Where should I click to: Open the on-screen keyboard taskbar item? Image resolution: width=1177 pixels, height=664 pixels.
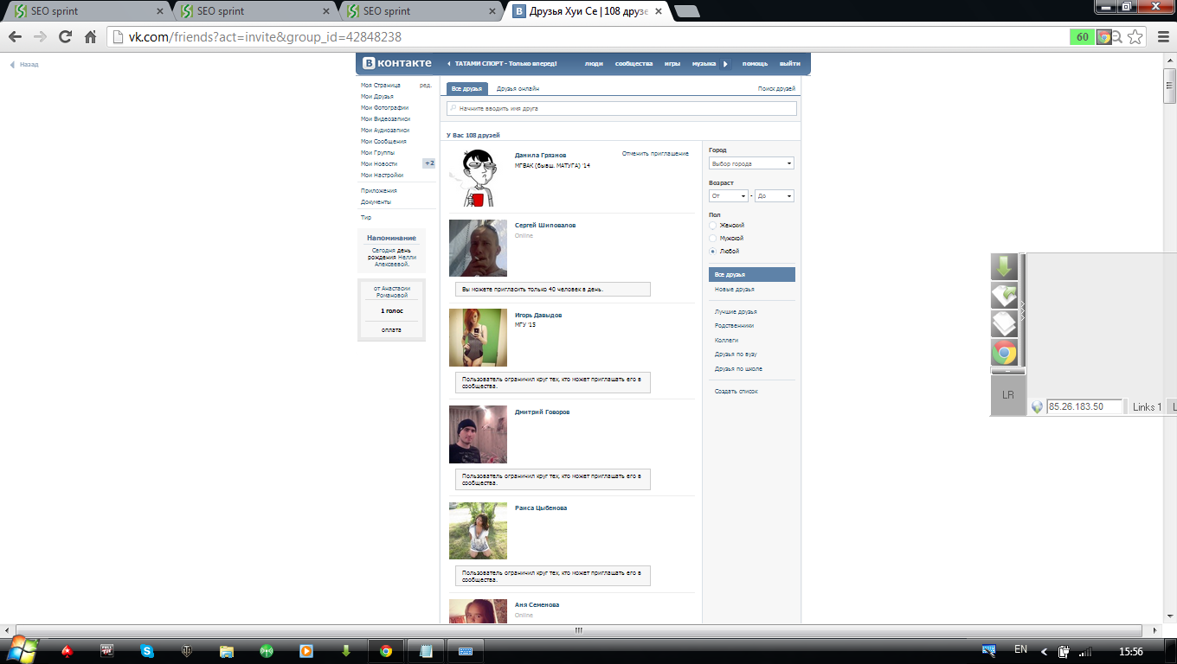[x=466, y=651]
